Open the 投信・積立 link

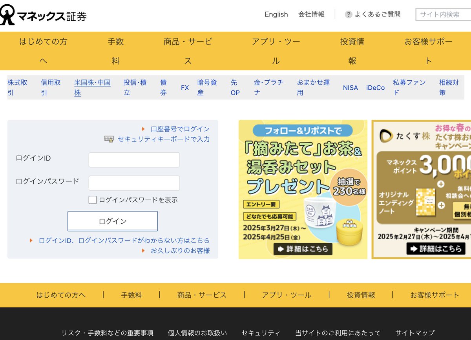tap(135, 88)
